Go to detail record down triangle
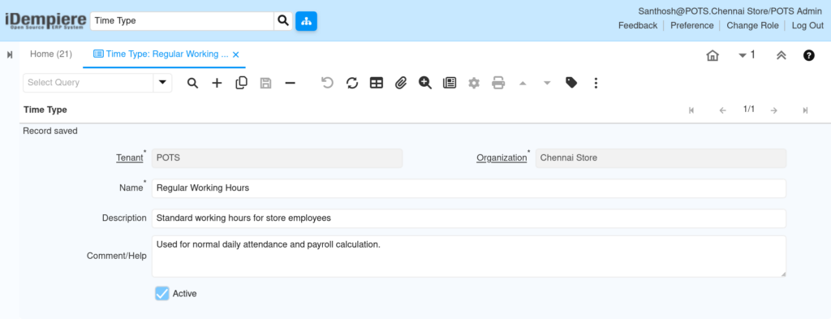 point(547,83)
